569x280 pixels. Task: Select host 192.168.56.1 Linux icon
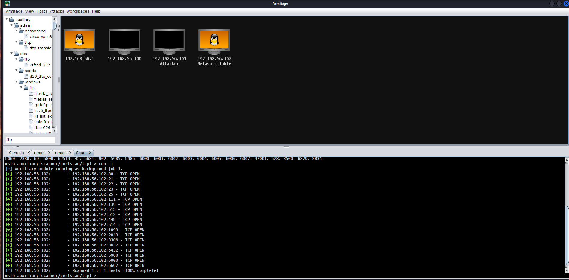pyautogui.click(x=79, y=42)
